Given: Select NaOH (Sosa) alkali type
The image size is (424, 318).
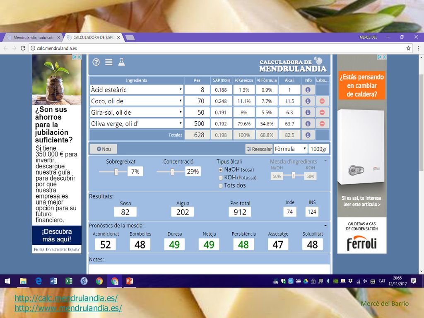Looking at the screenshot, I should click(220, 170).
